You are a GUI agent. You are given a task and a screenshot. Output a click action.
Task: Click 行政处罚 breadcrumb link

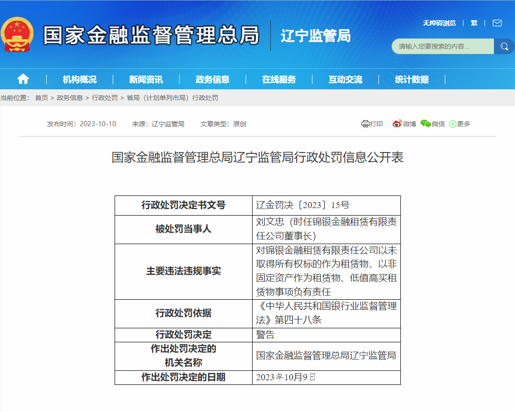pyautogui.click(x=105, y=98)
